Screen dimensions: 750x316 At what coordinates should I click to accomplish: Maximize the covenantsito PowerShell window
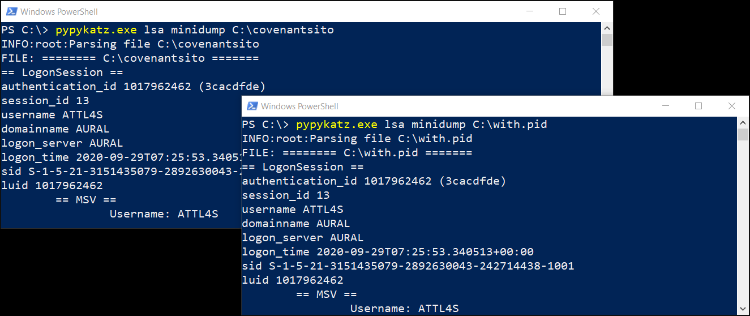(563, 11)
